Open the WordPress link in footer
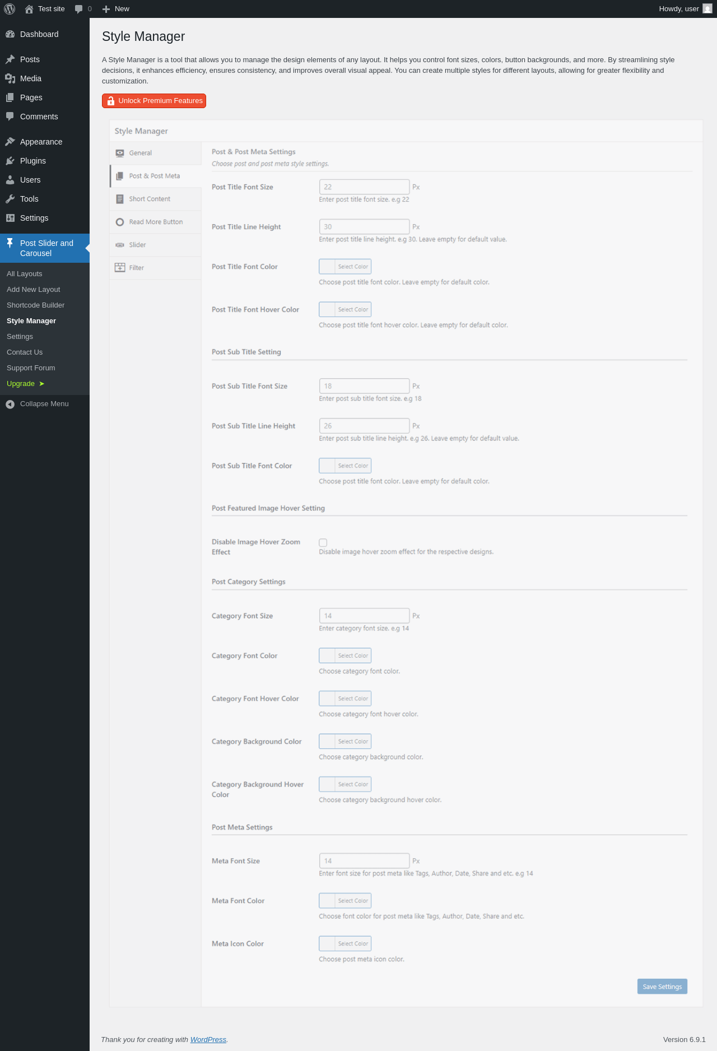Screen dimensions: 717x1051 [x=208, y=1039]
